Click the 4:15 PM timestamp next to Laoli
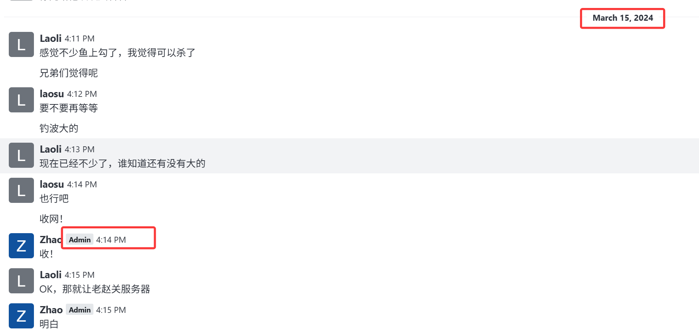The image size is (699, 332). point(79,275)
